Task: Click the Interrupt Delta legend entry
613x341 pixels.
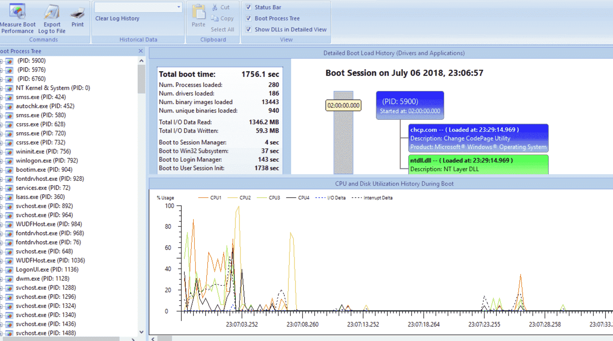Action: tap(372, 198)
